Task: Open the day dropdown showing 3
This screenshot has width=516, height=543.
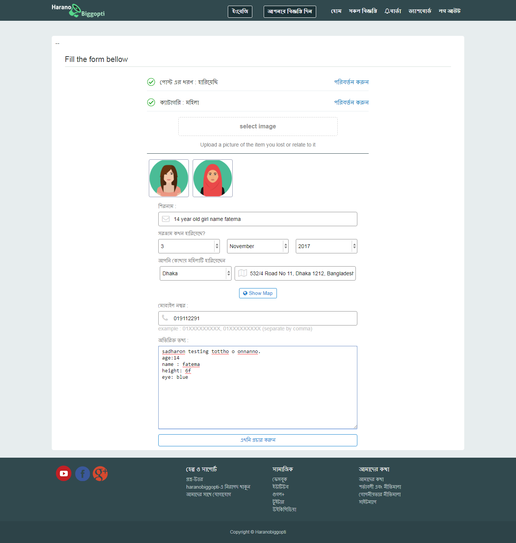Action: click(189, 246)
